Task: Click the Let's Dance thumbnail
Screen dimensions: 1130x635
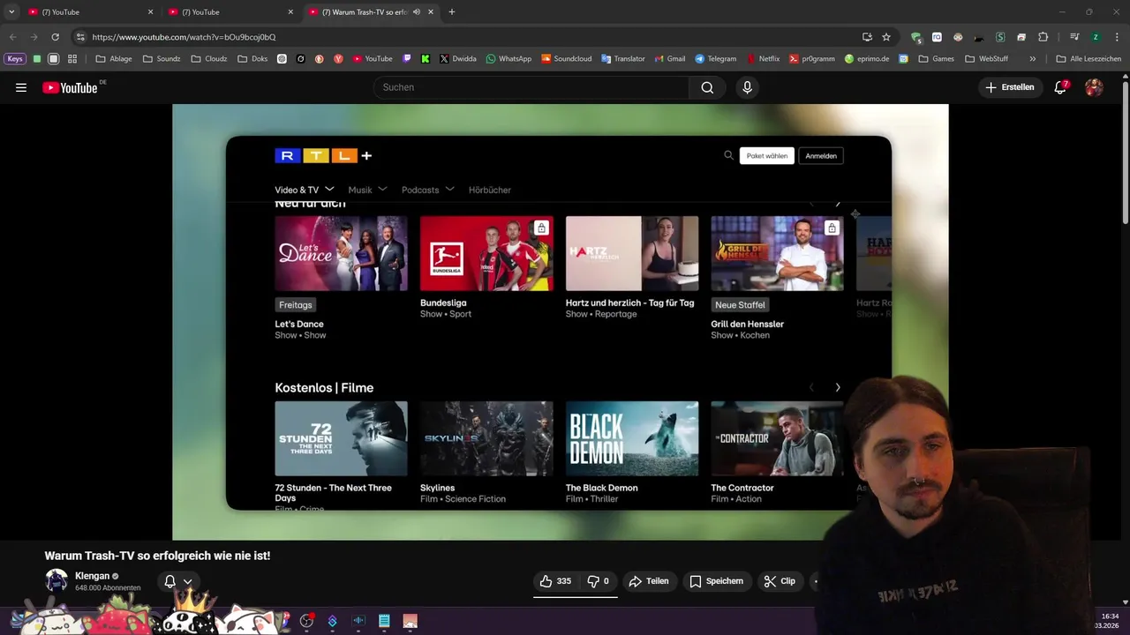Action: (341, 253)
